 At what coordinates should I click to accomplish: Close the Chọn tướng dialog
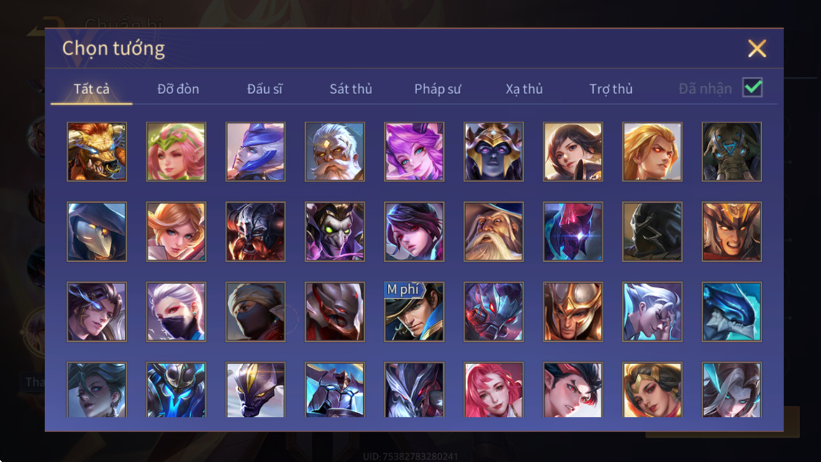757,49
